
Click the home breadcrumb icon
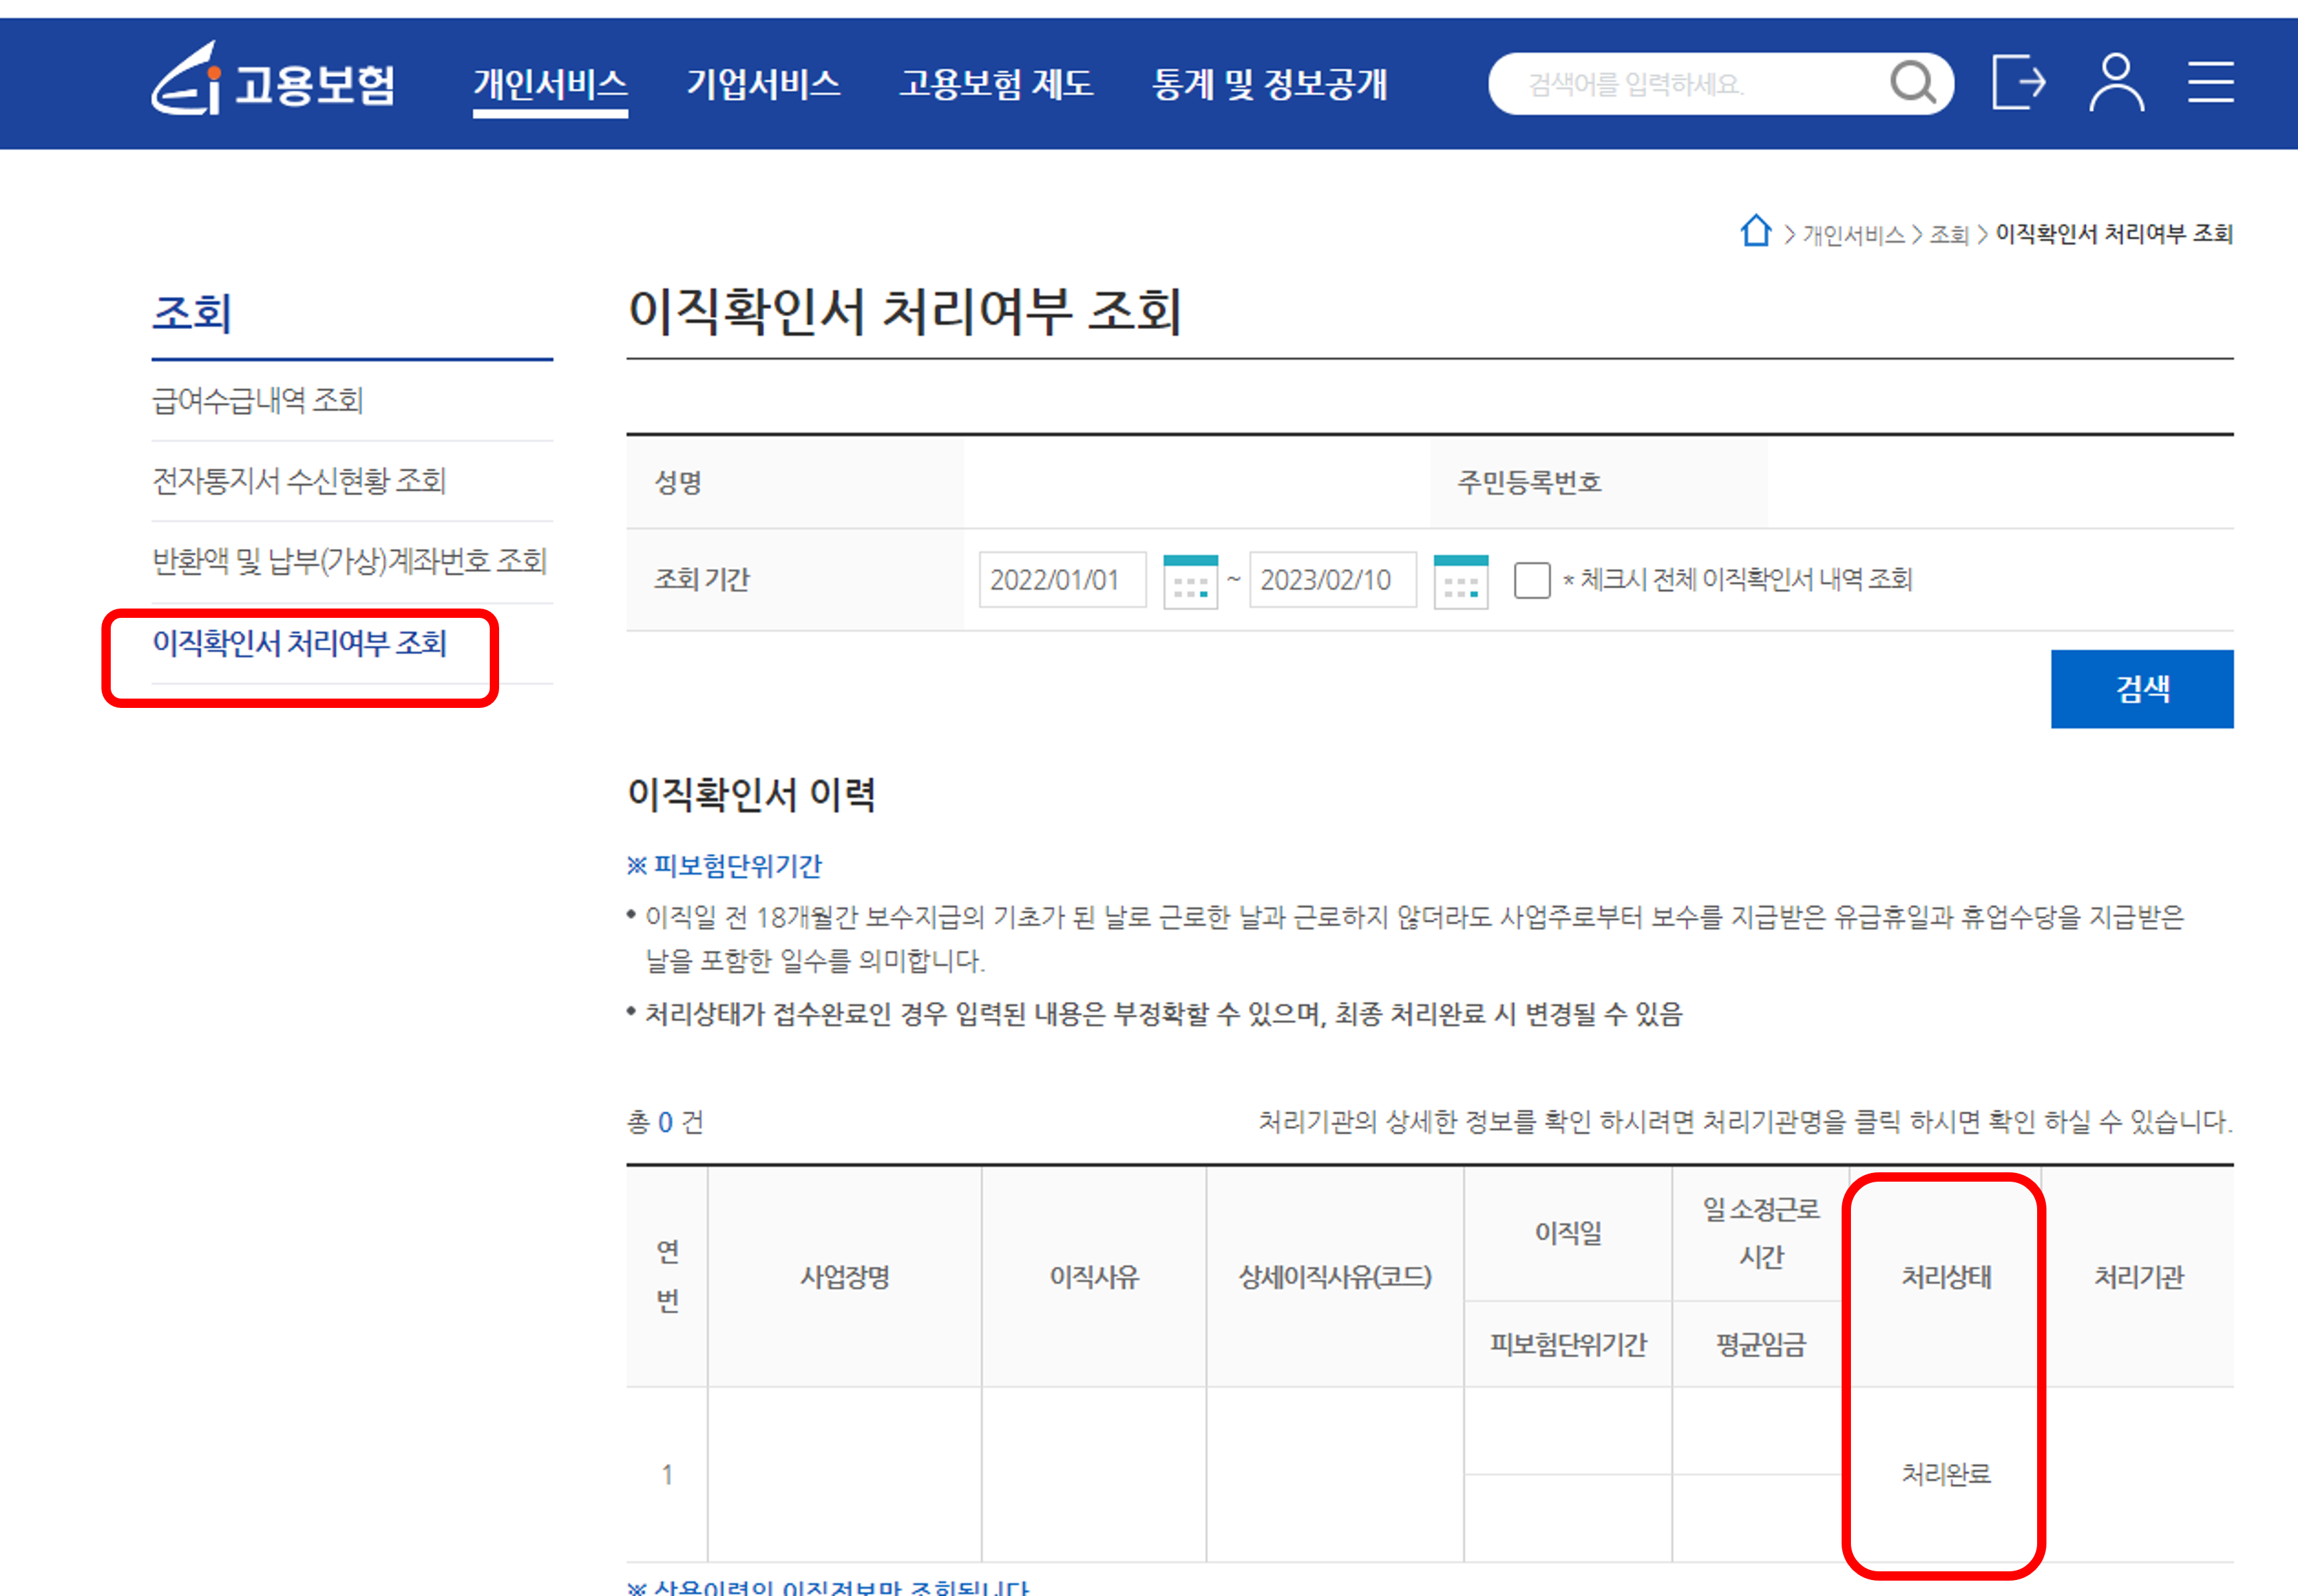coord(1755,231)
